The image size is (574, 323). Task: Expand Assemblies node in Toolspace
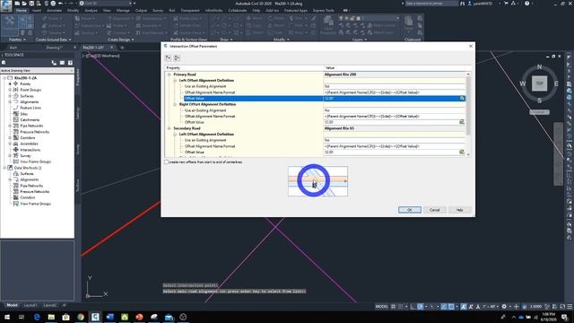[10, 144]
